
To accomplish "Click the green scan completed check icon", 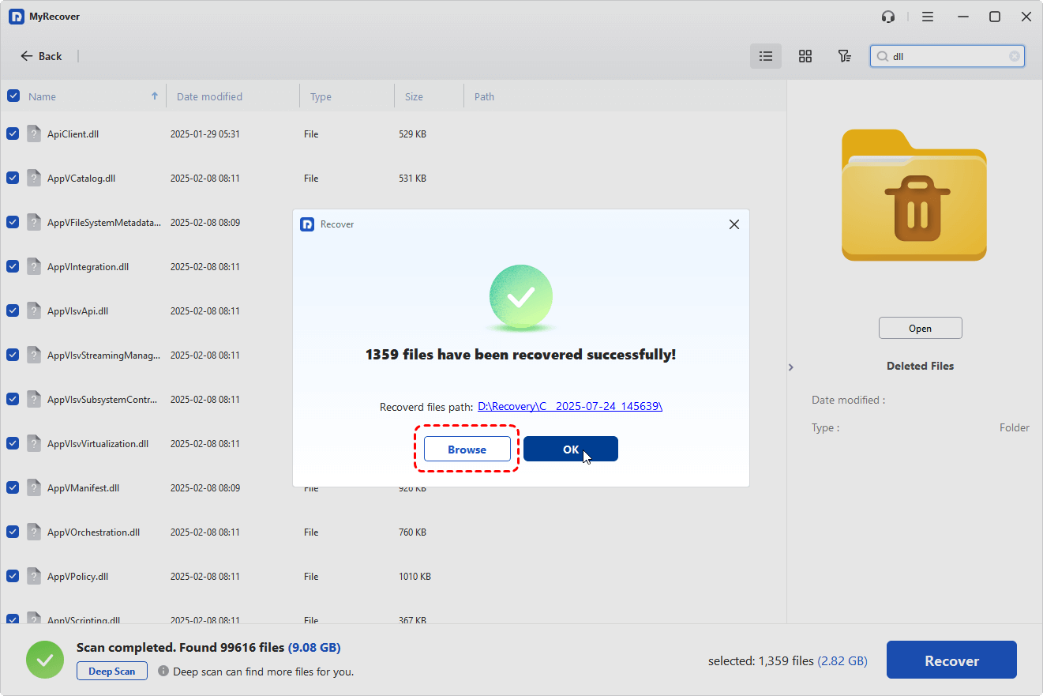I will pos(45,660).
